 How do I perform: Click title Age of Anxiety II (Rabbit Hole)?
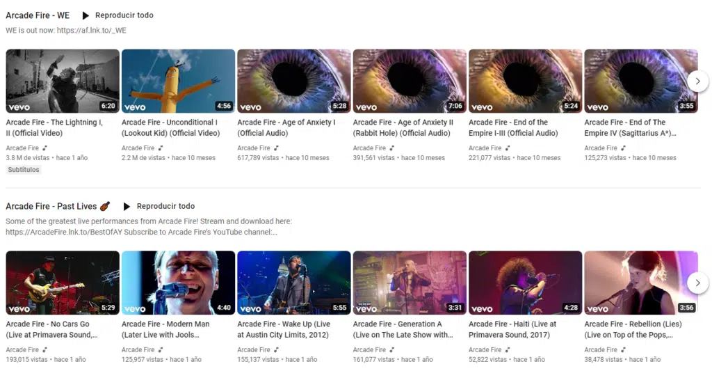click(403, 128)
